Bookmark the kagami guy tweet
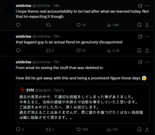This screenshot has height=135, width=155. (x=139, y=51)
